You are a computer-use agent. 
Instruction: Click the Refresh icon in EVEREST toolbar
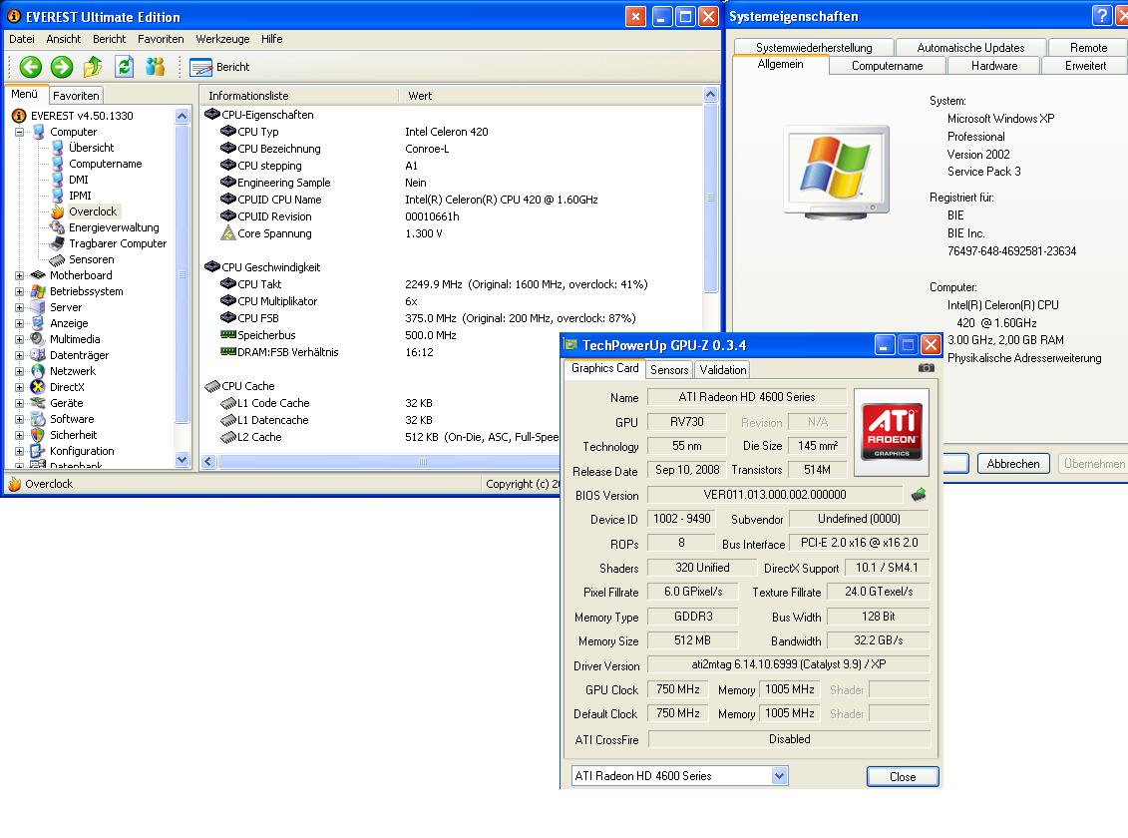(x=125, y=67)
